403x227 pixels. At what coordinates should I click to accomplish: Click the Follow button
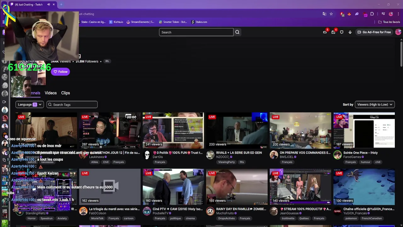point(60,72)
